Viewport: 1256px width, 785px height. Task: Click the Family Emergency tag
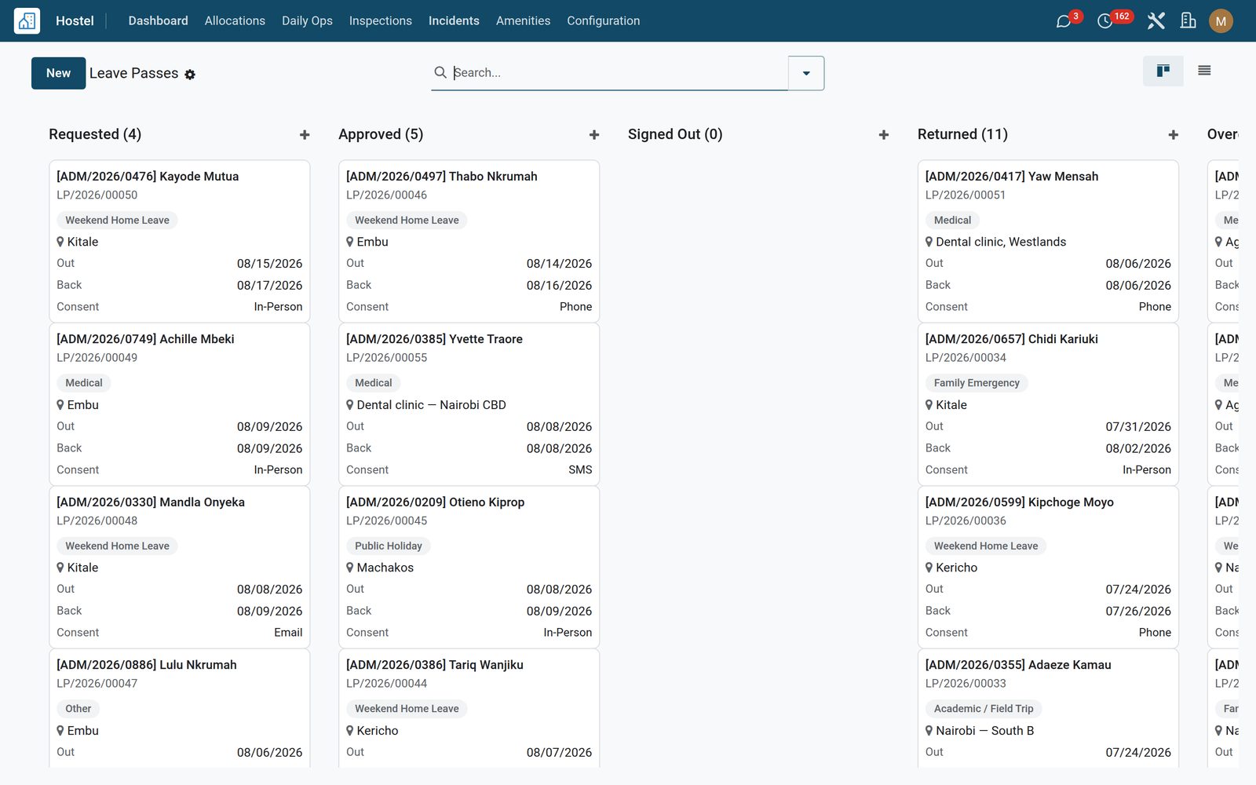[977, 383]
